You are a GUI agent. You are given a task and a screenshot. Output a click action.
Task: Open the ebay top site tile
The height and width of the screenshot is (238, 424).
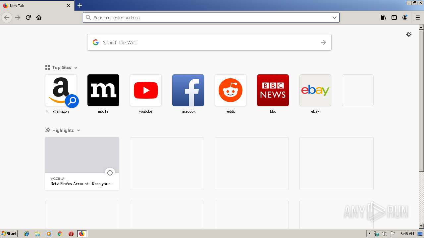[x=315, y=90]
